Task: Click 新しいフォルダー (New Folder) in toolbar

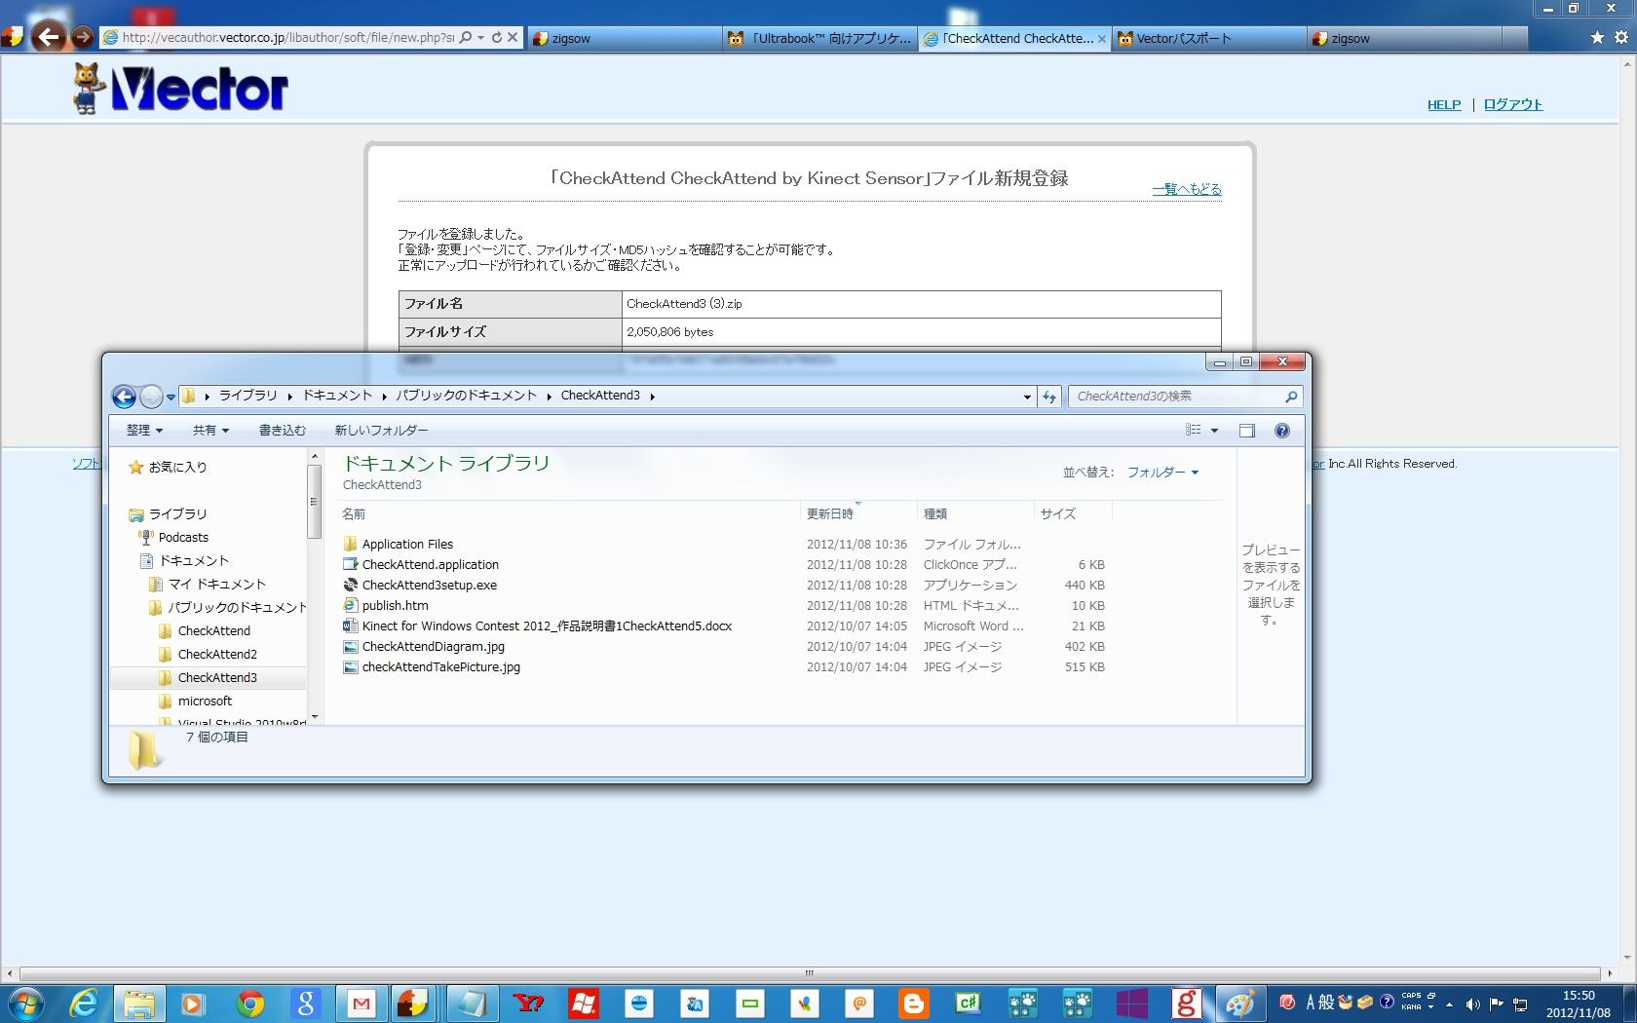Action: pos(381,431)
